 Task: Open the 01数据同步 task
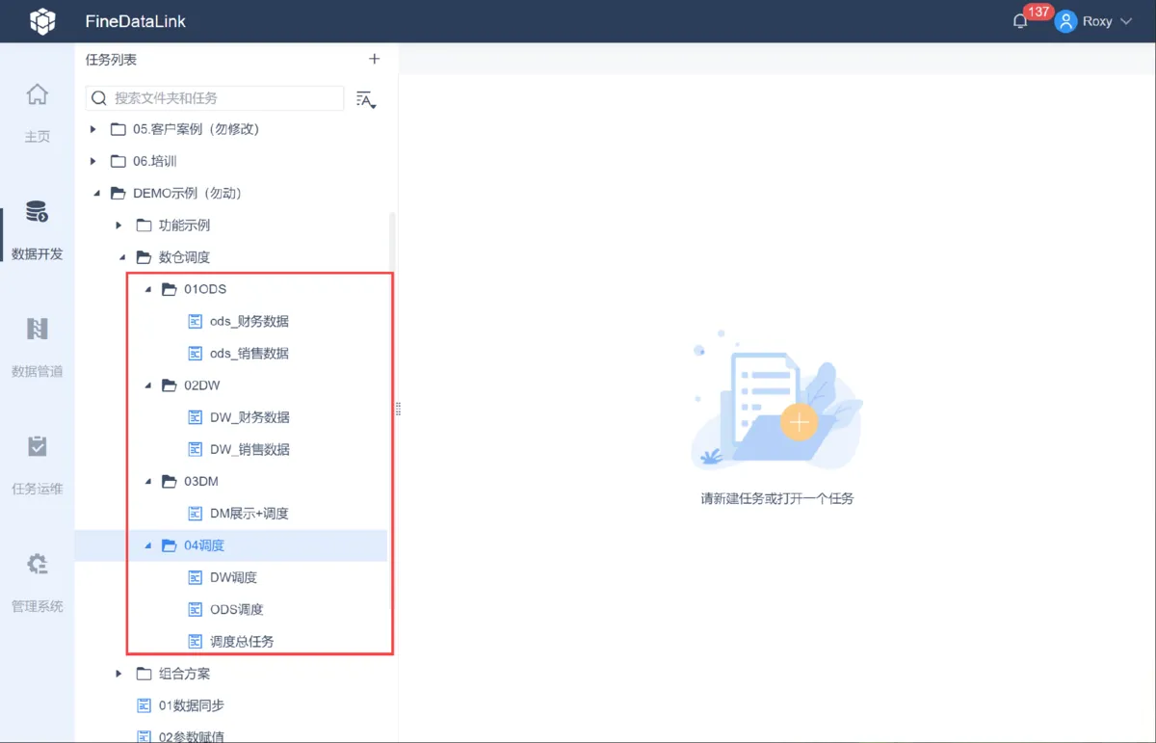(192, 706)
